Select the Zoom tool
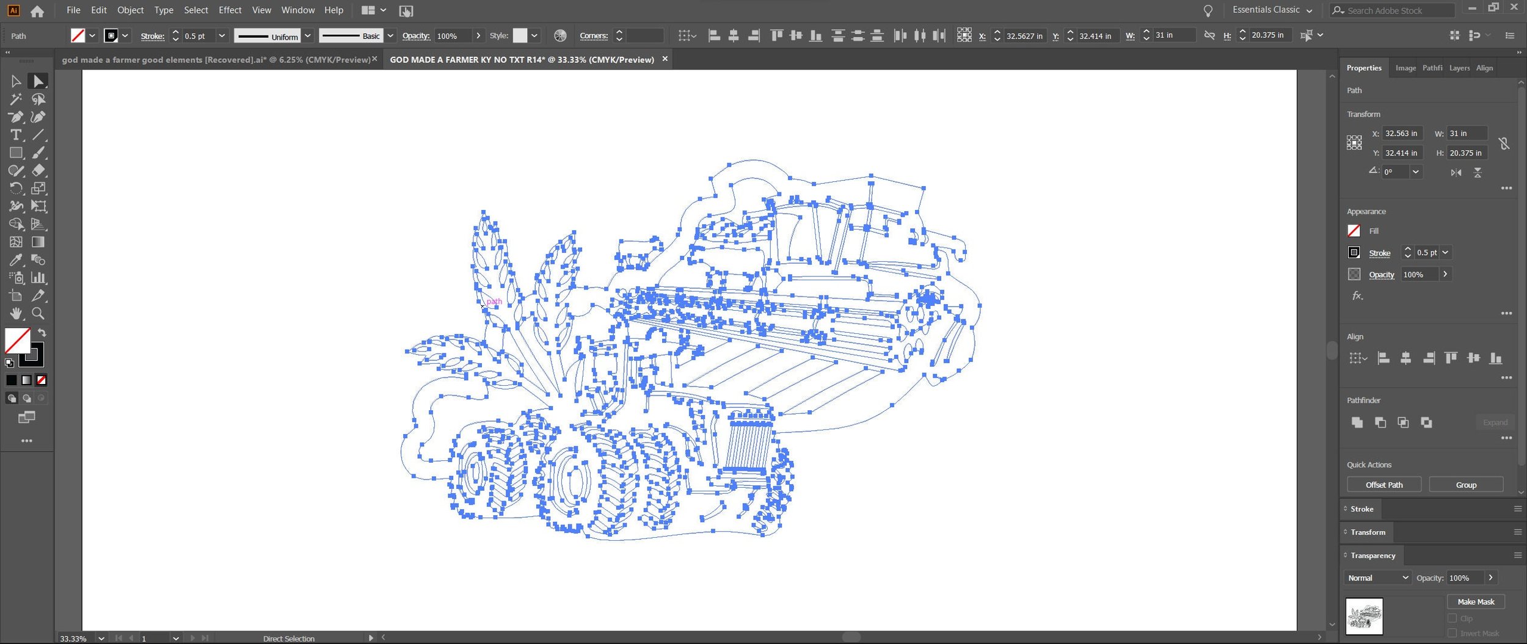1527x644 pixels. click(x=38, y=313)
